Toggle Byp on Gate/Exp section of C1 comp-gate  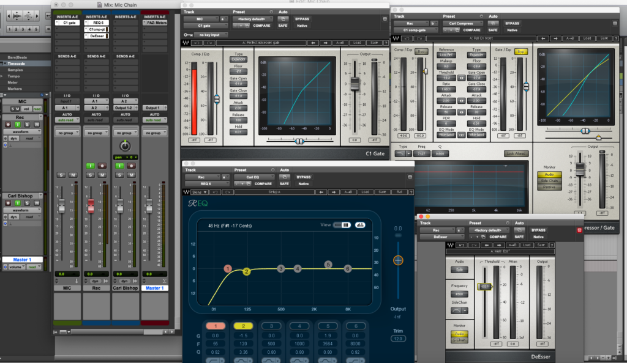click(x=520, y=52)
